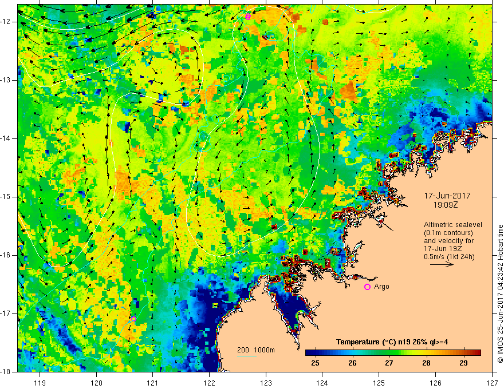Image resolution: width=504 pixels, height=389 pixels.
Task: Click the '0.5m/s (1kt 24h)' velocity scale text
Action: tap(450, 257)
